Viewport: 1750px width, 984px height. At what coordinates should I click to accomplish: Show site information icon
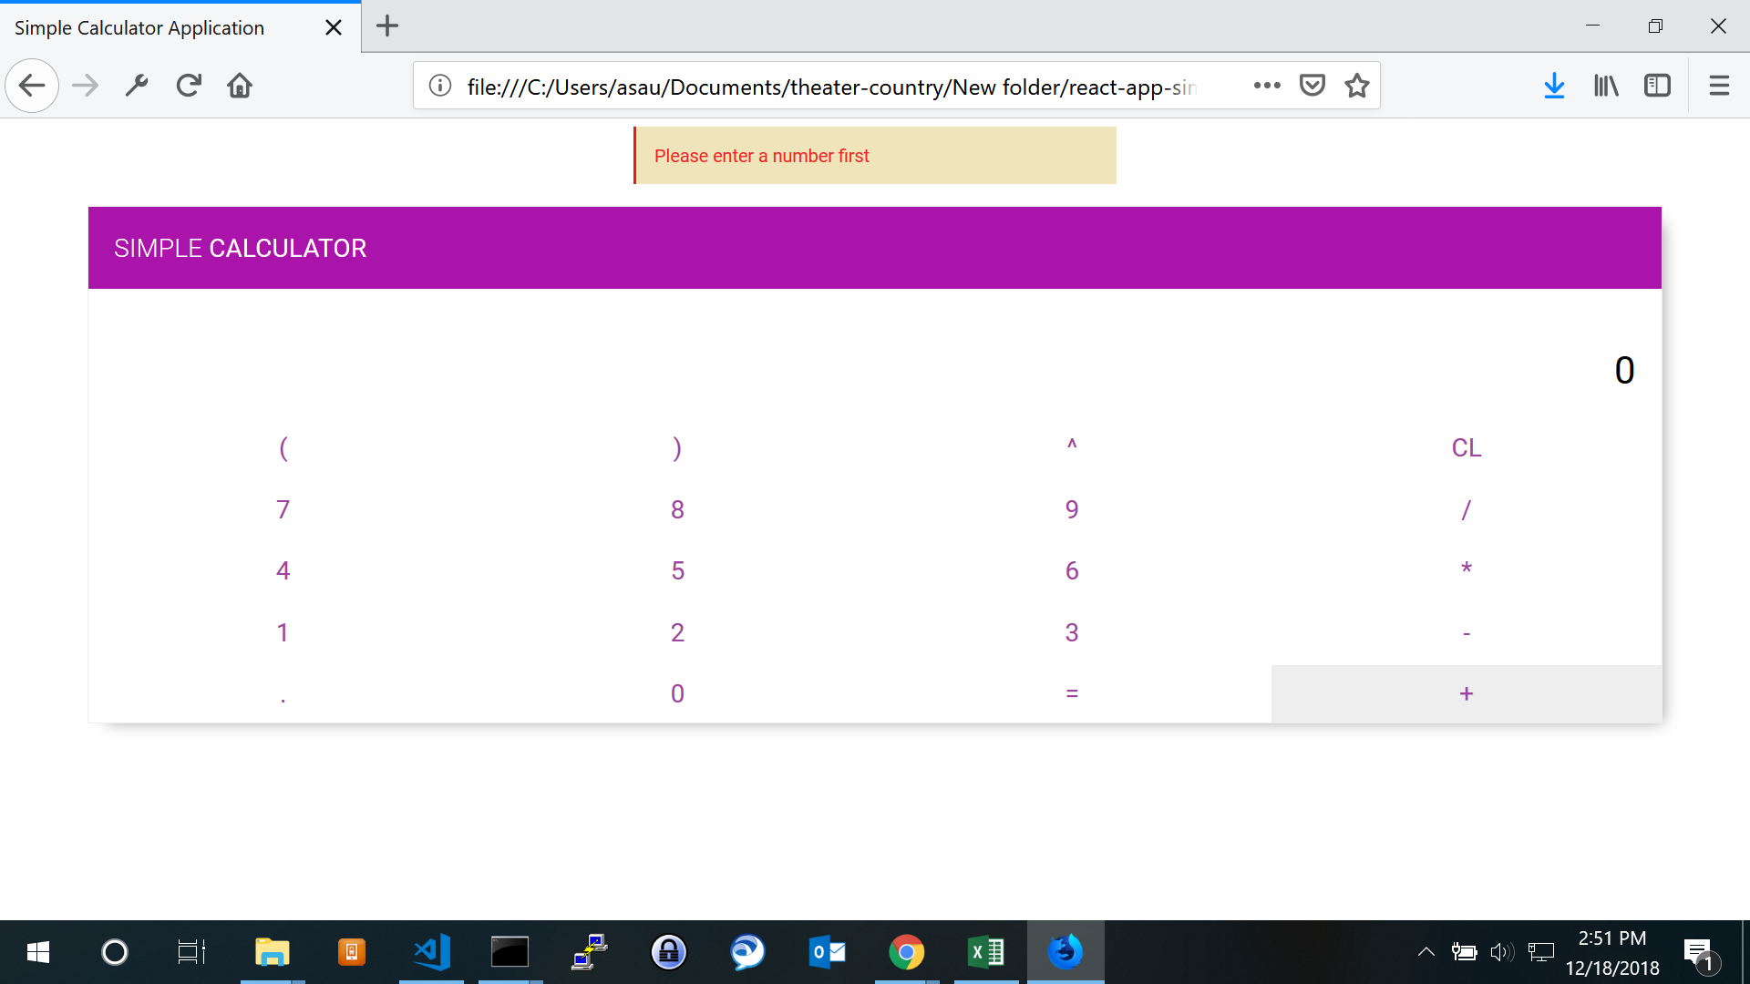point(440,86)
